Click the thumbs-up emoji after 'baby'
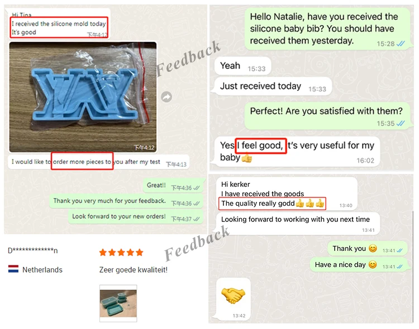The image size is (419, 329). coord(246,158)
